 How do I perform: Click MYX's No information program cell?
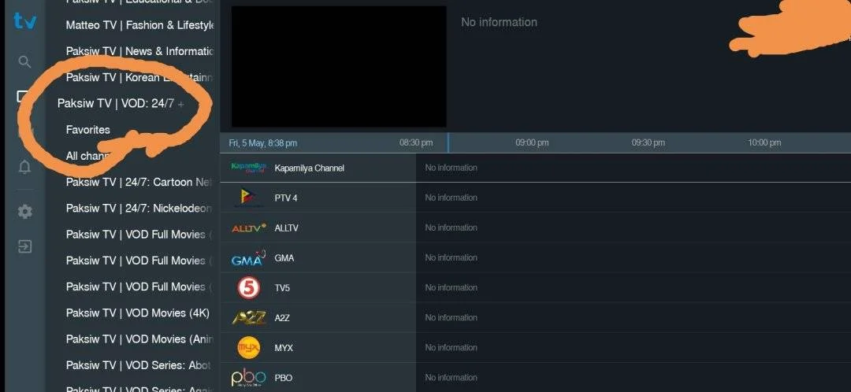[634, 348]
